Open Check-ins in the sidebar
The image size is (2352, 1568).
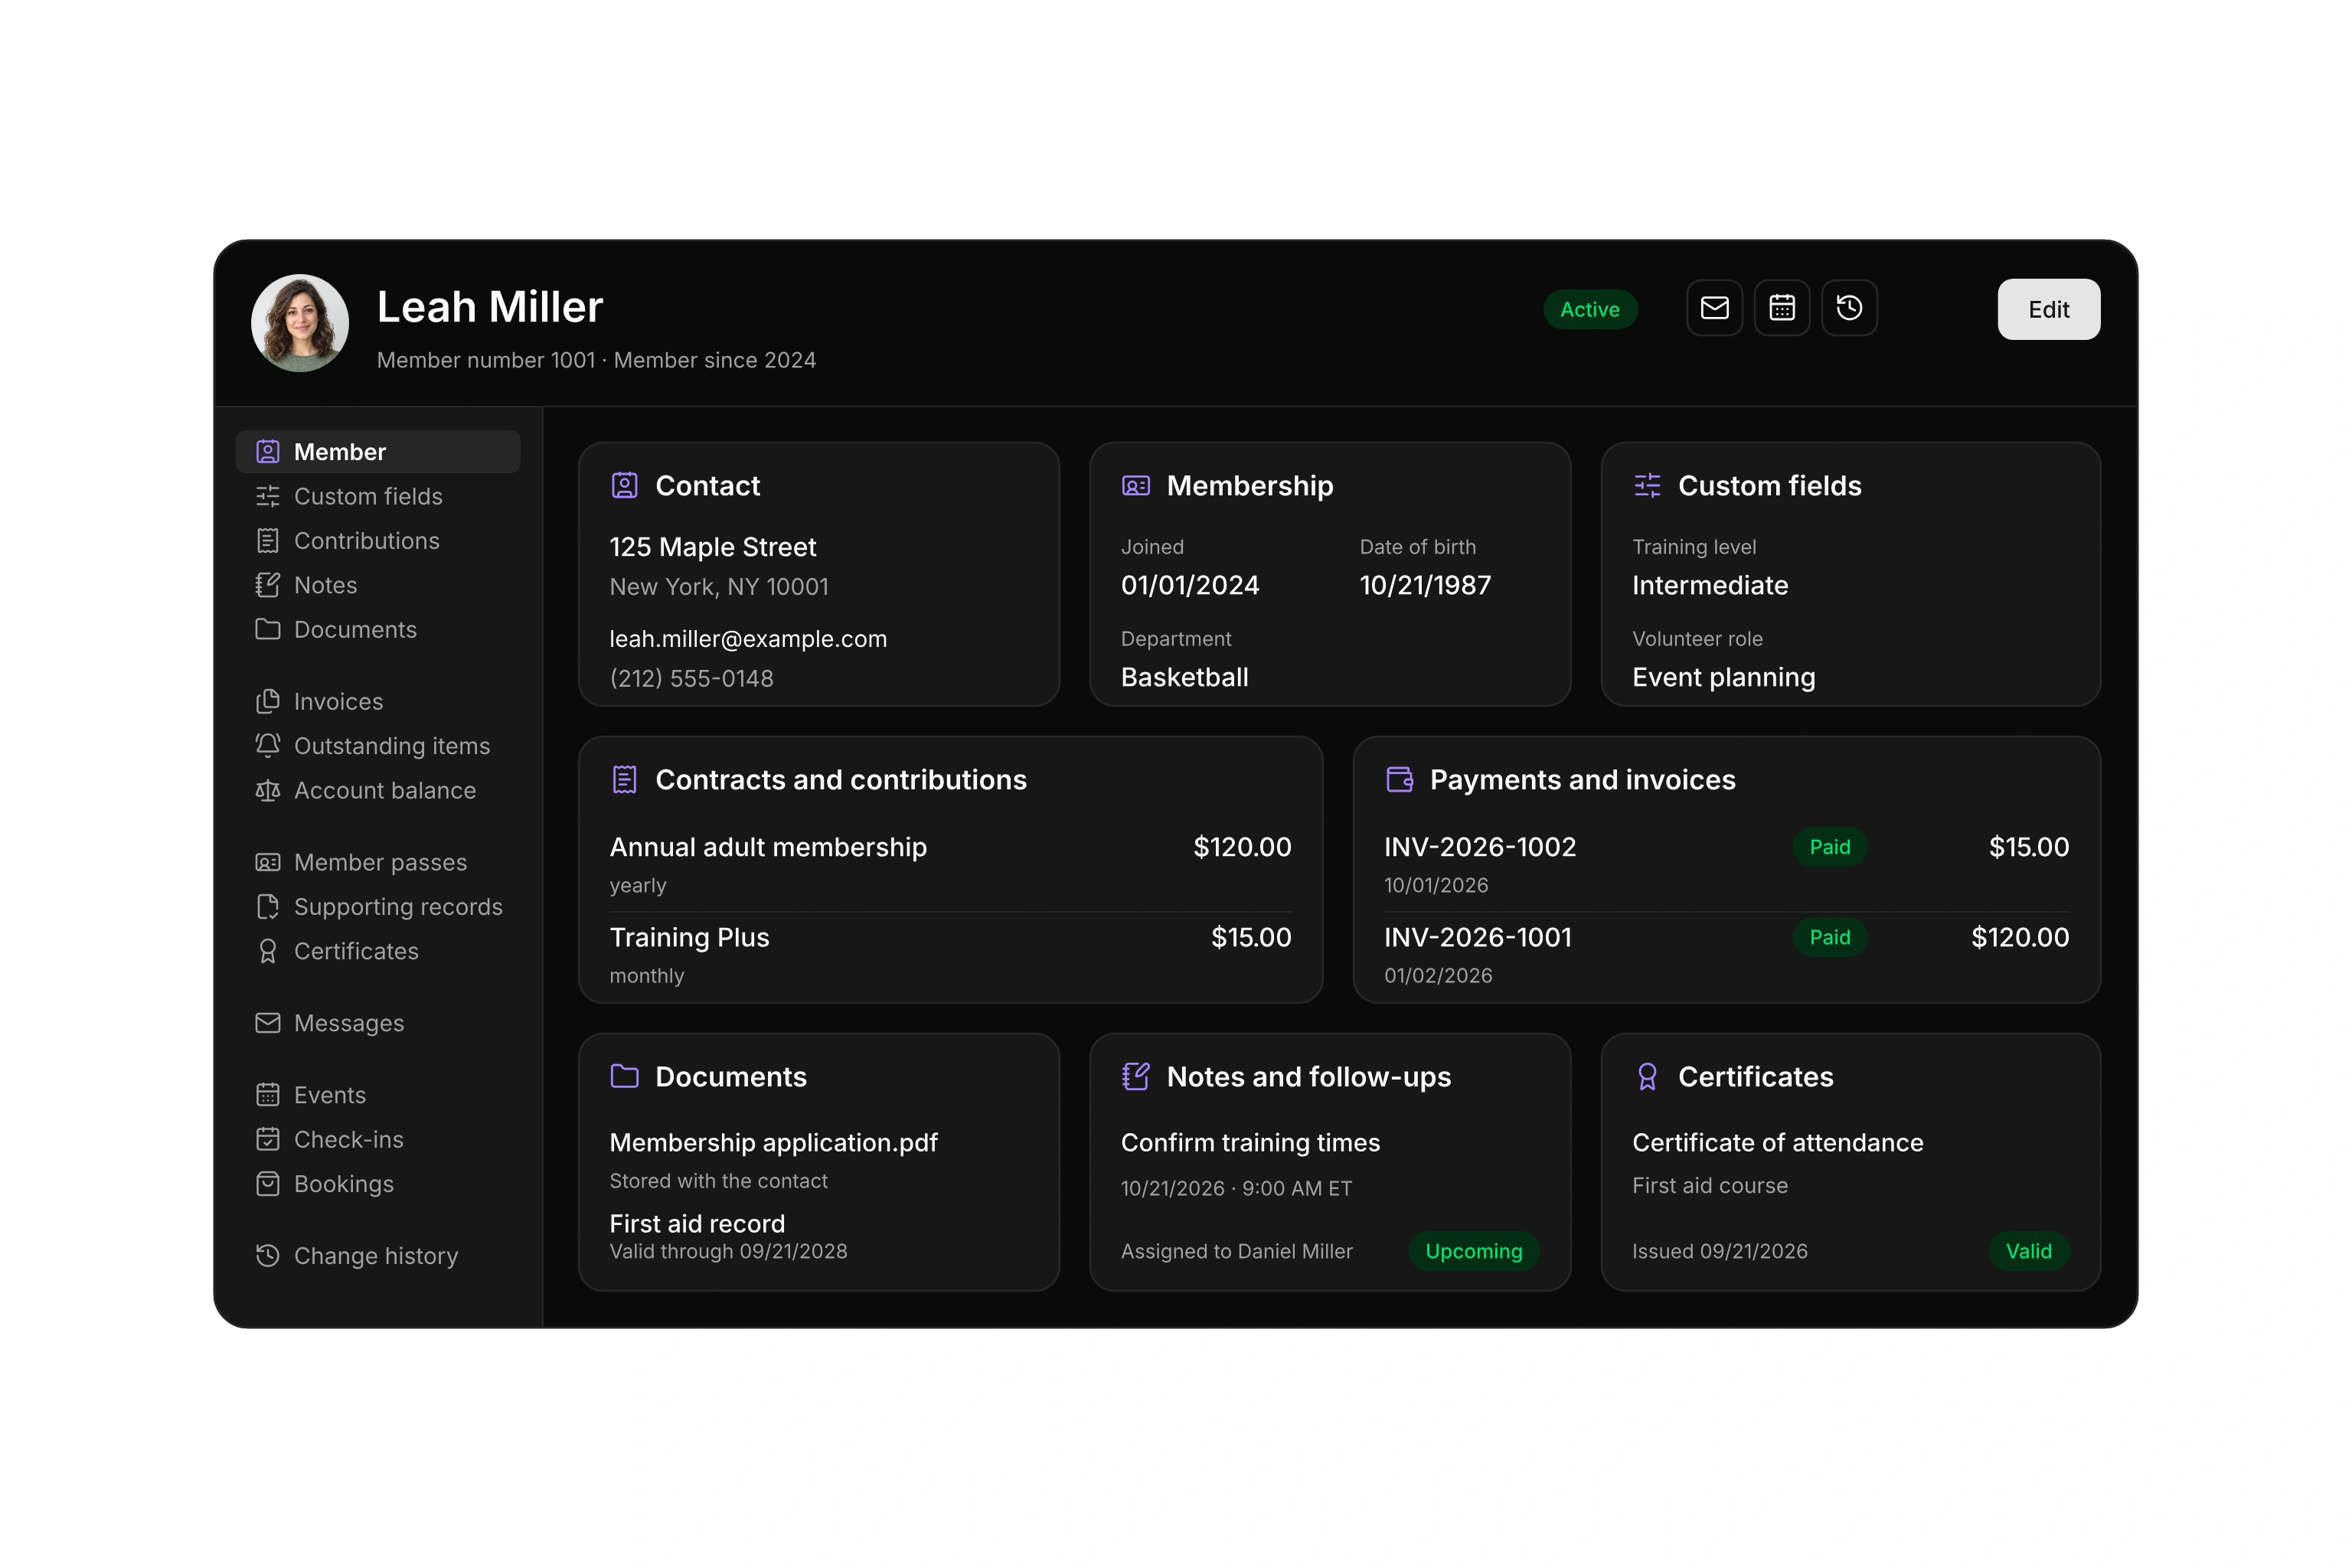(x=378, y=1139)
